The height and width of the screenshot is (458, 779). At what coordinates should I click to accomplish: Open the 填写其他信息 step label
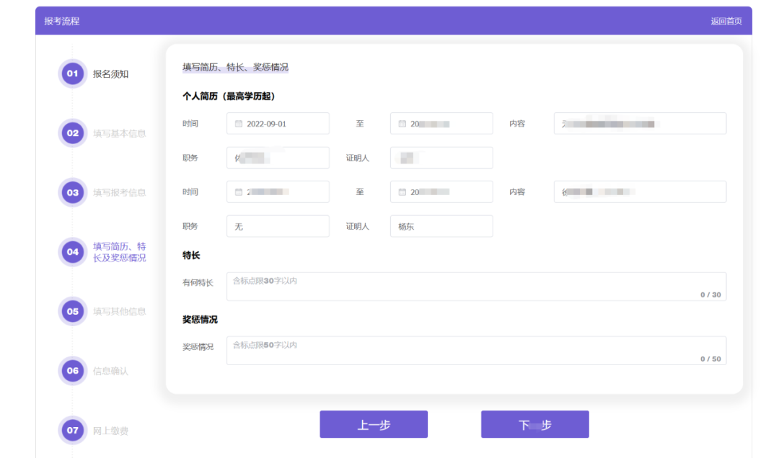(x=120, y=312)
